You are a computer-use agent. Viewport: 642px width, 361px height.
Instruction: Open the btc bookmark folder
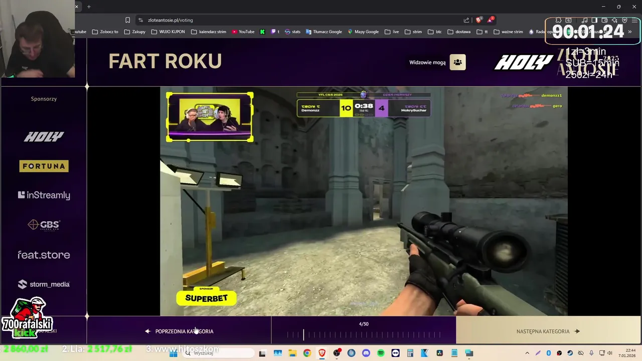pos(435,32)
